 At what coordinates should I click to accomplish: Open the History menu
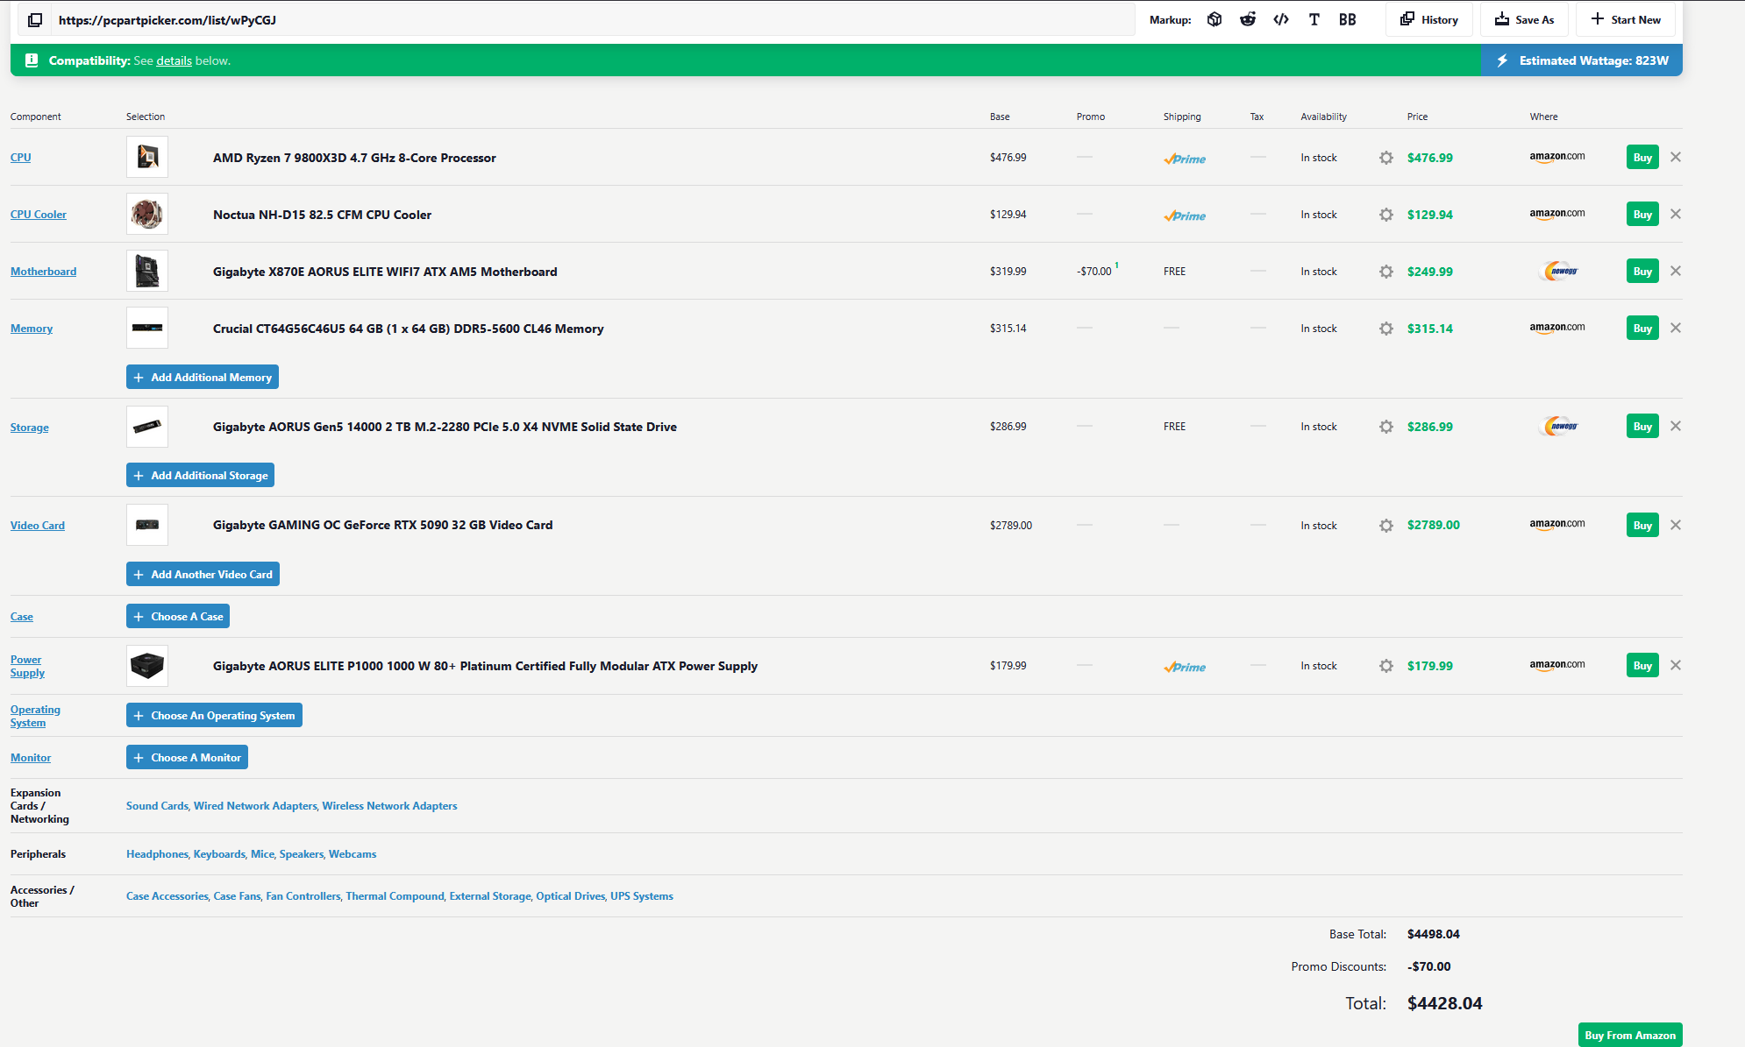tap(1429, 19)
